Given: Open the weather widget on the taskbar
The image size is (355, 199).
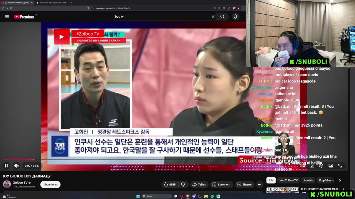Looking at the screenshot, I should tap(9, 196).
